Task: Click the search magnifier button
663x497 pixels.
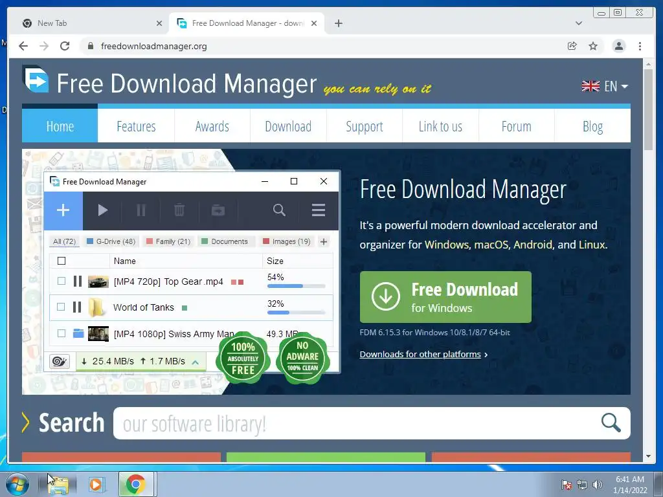Action: coord(611,423)
